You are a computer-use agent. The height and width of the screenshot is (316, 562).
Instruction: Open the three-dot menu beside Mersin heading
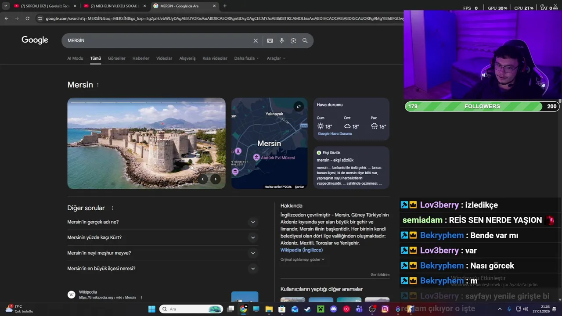click(x=98, y=85)
